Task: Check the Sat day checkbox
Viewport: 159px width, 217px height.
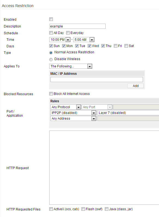Action: click(x=126, y=46)
